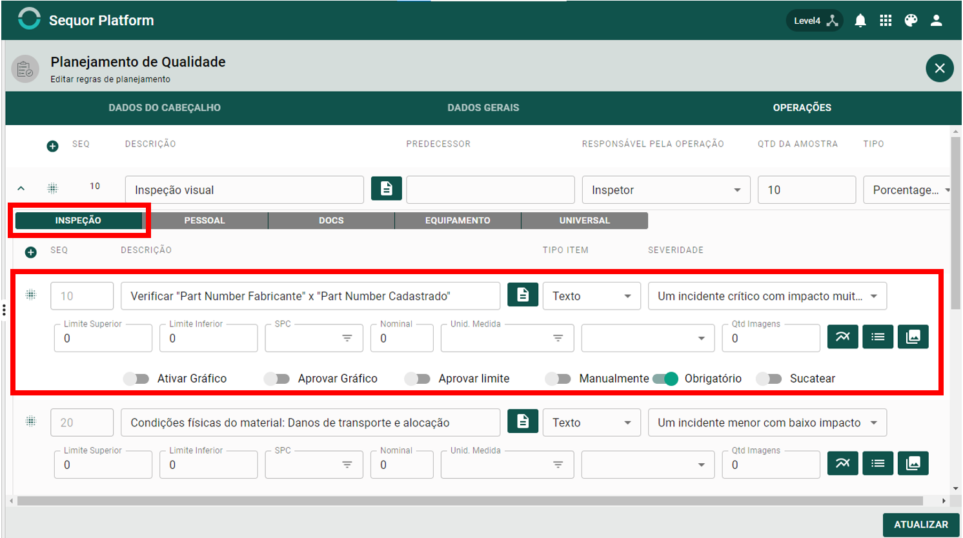The width and height of the screenshot is (963, 538).
Task: Switch to the EQUIPAMENTO sub-tab
Action: 458,221
